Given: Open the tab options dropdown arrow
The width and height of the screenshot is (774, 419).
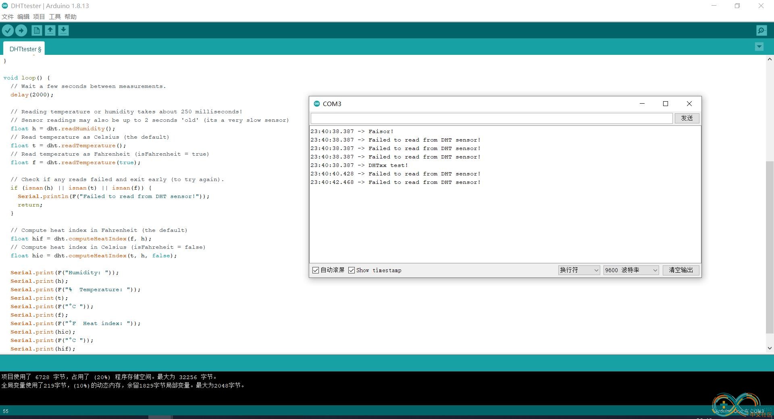Looking at the screenshot, I should point(759,46).
